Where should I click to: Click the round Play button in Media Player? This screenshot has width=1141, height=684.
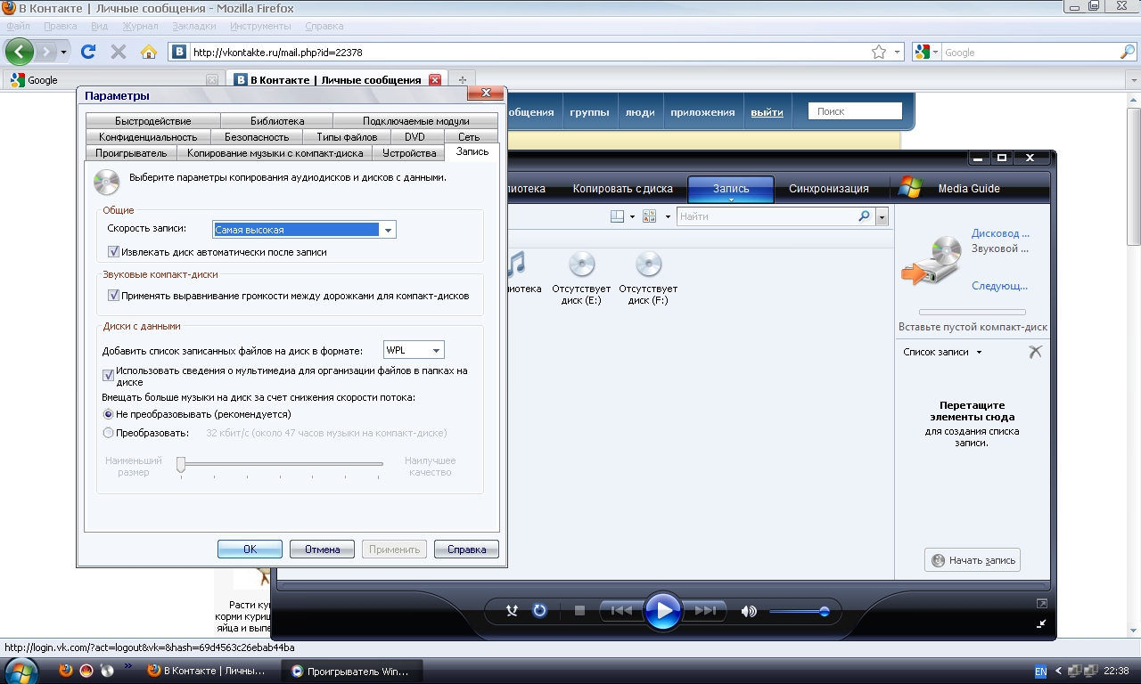662,611
